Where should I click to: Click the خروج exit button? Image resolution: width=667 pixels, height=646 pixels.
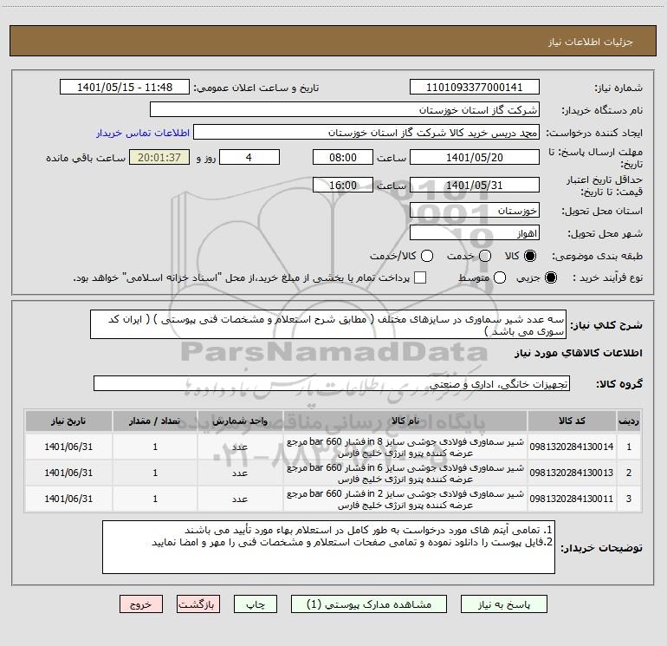(x=141, y=604)
